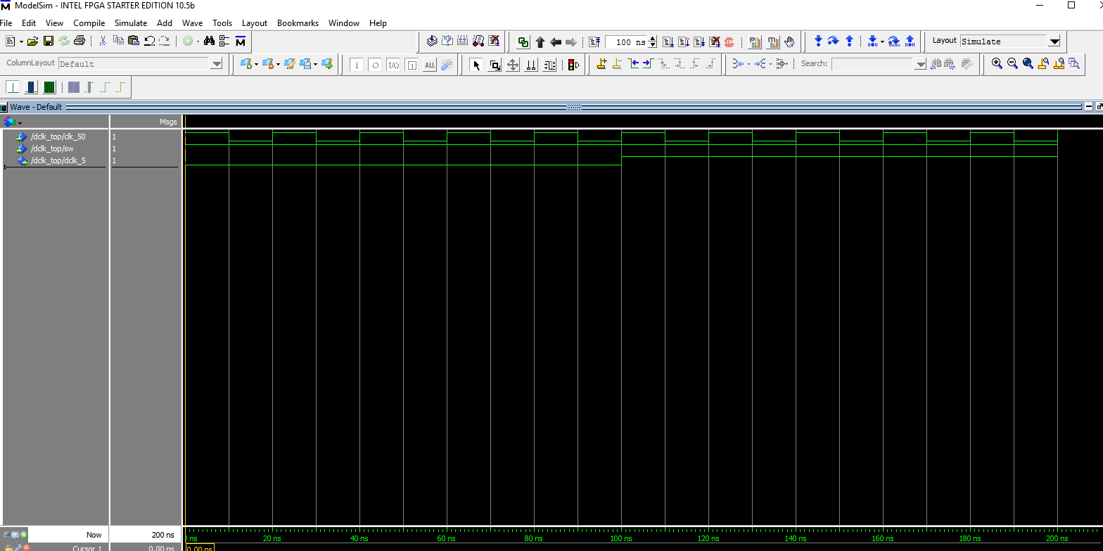
Task: Open the File menu
Action: click(6, 23)
